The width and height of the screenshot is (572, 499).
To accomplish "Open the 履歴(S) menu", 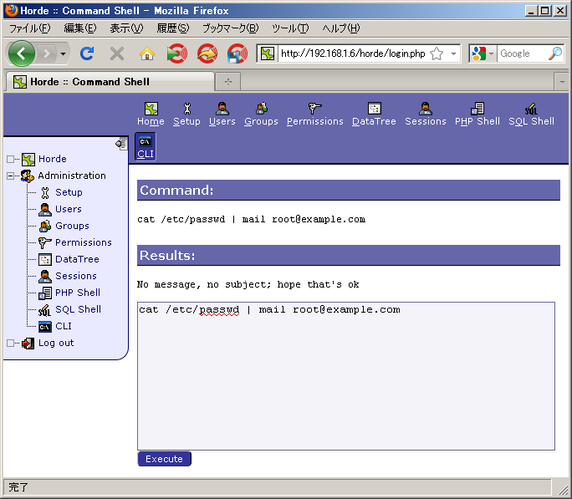I will point(173,28).
